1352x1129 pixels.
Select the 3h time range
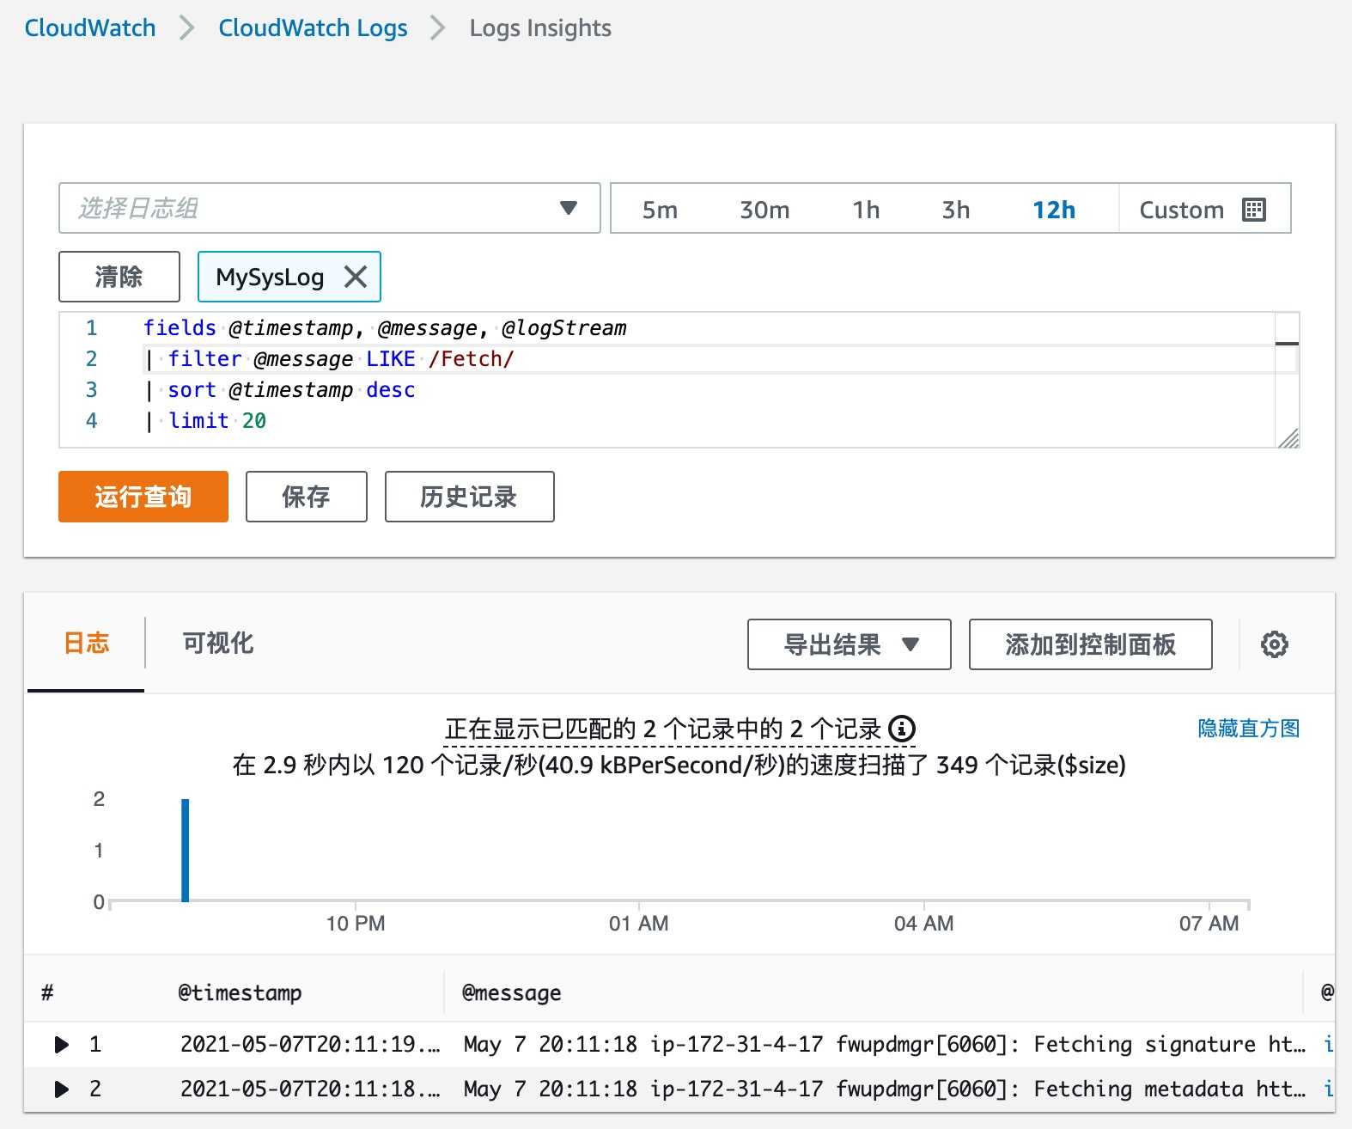coord(955,210)
